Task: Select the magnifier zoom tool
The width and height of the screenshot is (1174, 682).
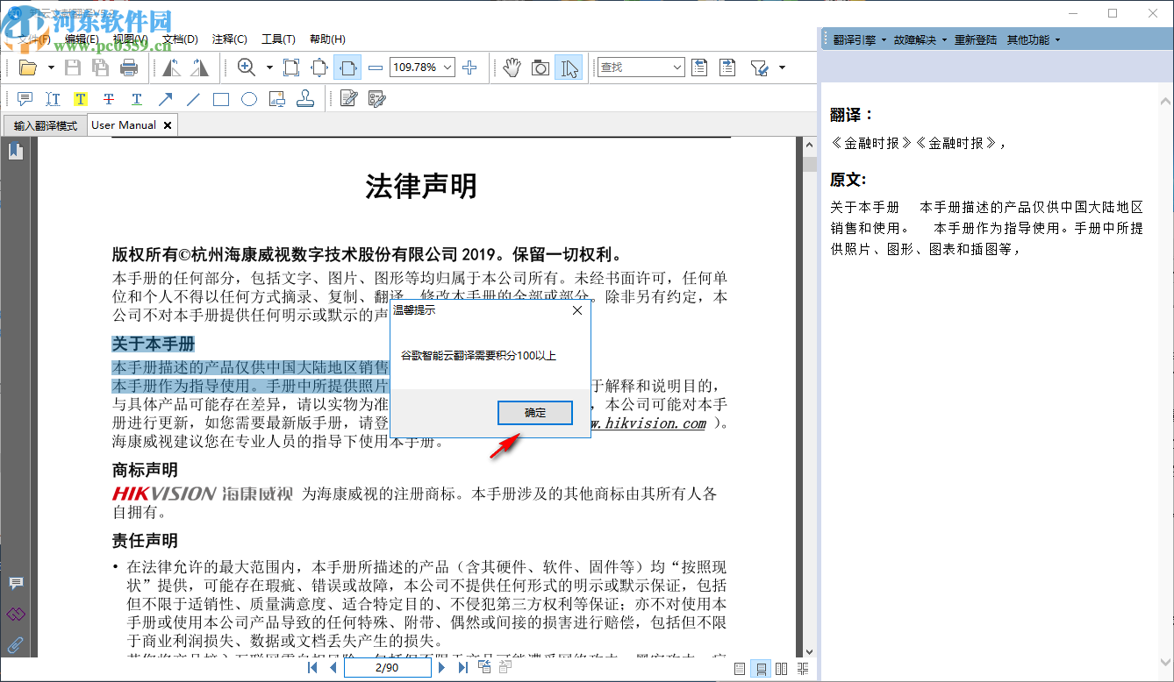Action: coord(247,67)
